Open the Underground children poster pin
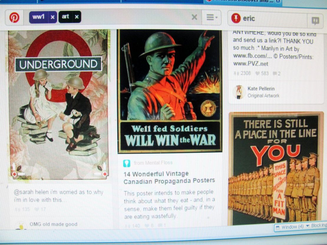327x245 pixels. (58, 104)
